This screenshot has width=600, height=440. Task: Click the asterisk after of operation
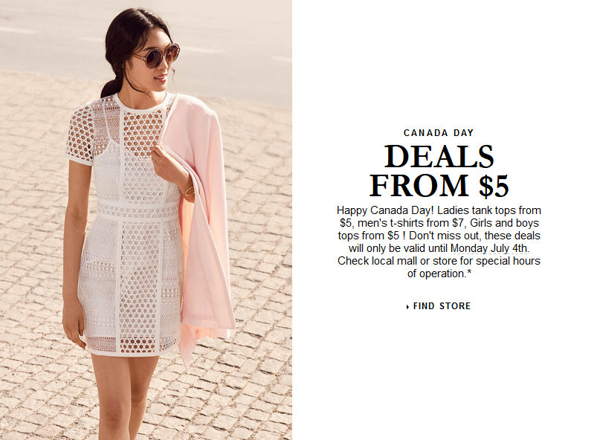468,272
